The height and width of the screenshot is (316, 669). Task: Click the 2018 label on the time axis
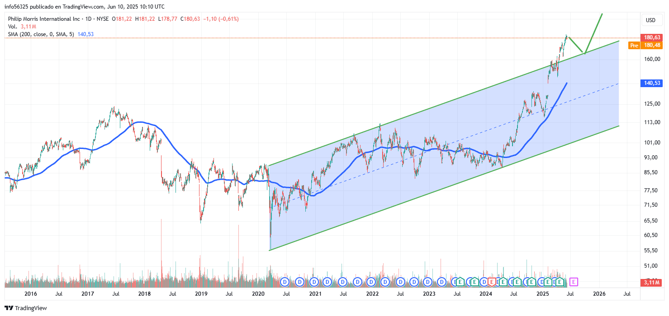click(x=144, y=294)
